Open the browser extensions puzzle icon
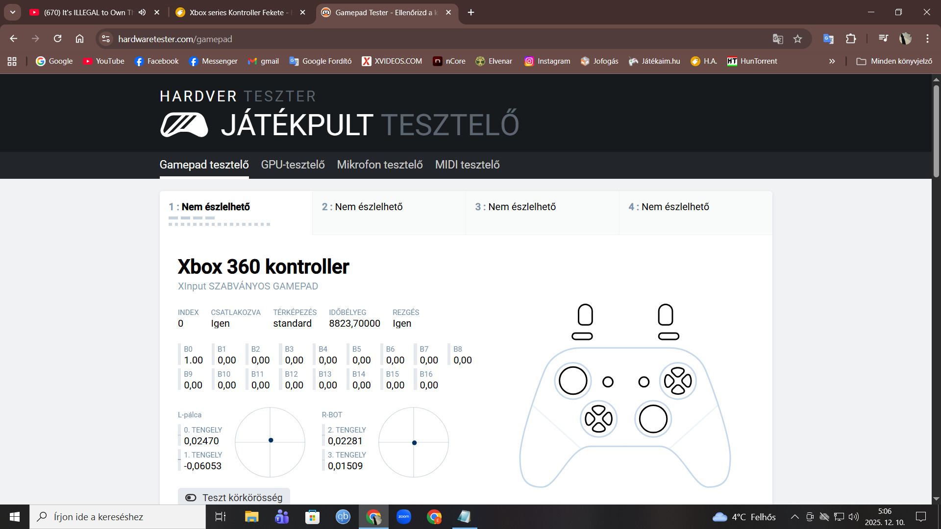Viewport: 941px width, 529px height. [851, 39]
